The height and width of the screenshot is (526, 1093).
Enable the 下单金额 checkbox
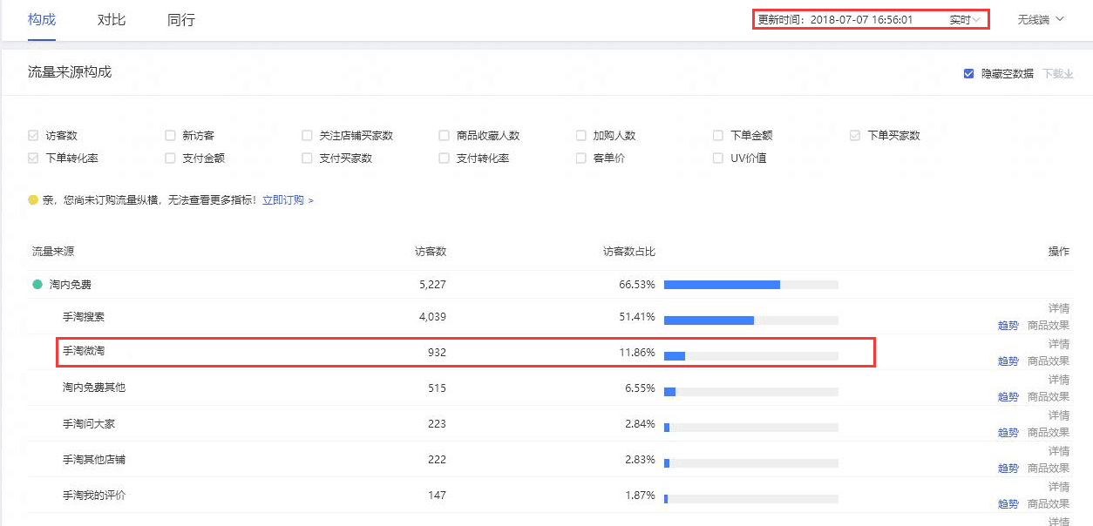pyautogui.click(x=718, y=136)
